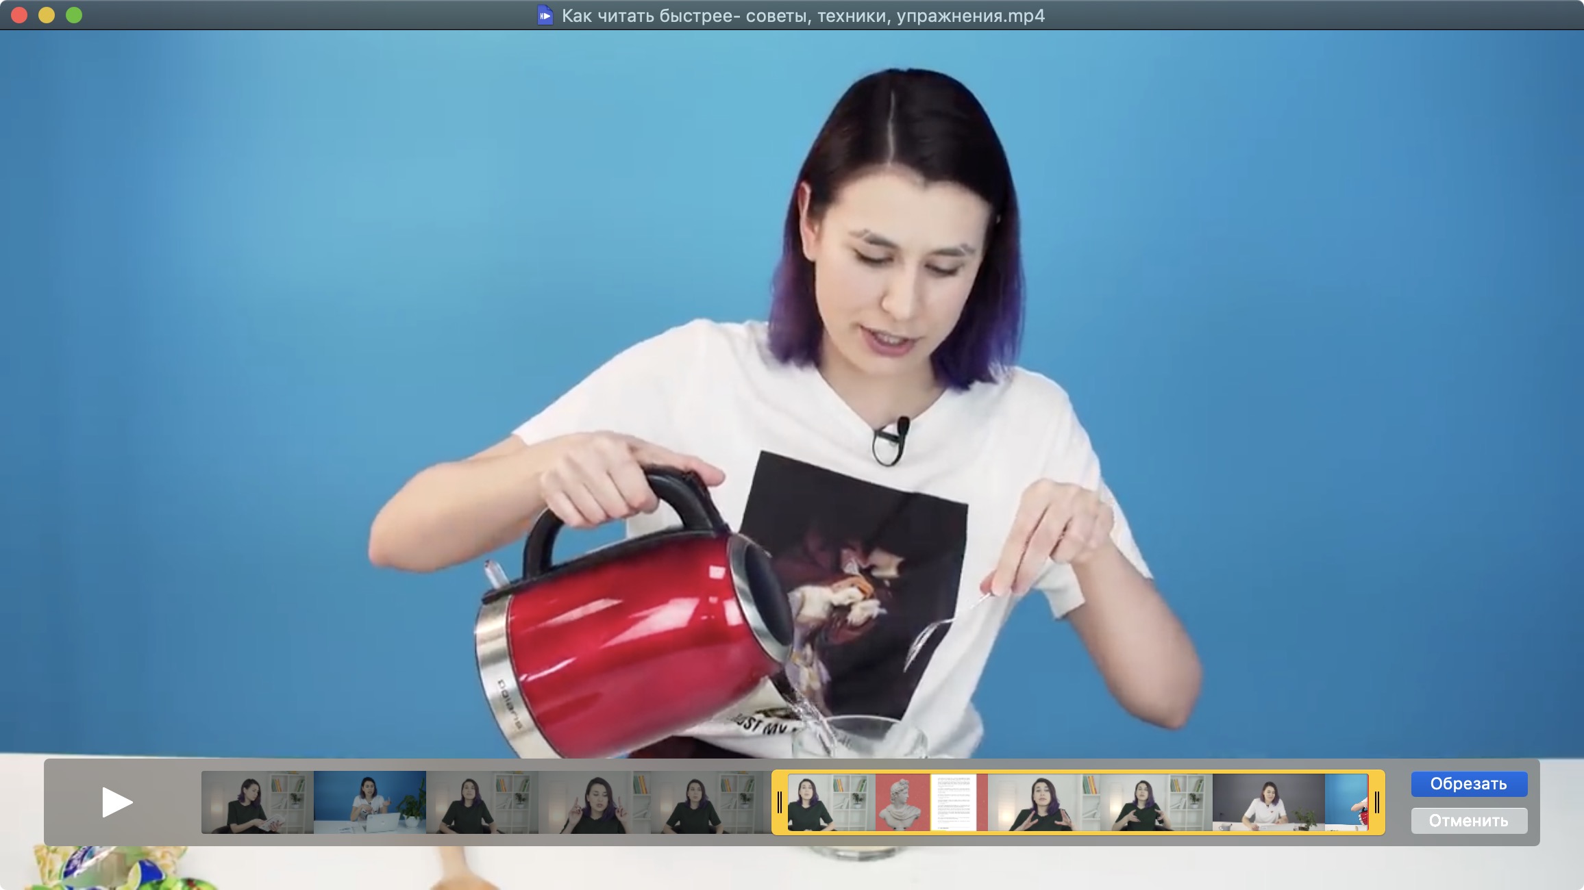This screenshot has height=890, width=1584.
Task: Close the window with the red button
Action: coord(19,15)
